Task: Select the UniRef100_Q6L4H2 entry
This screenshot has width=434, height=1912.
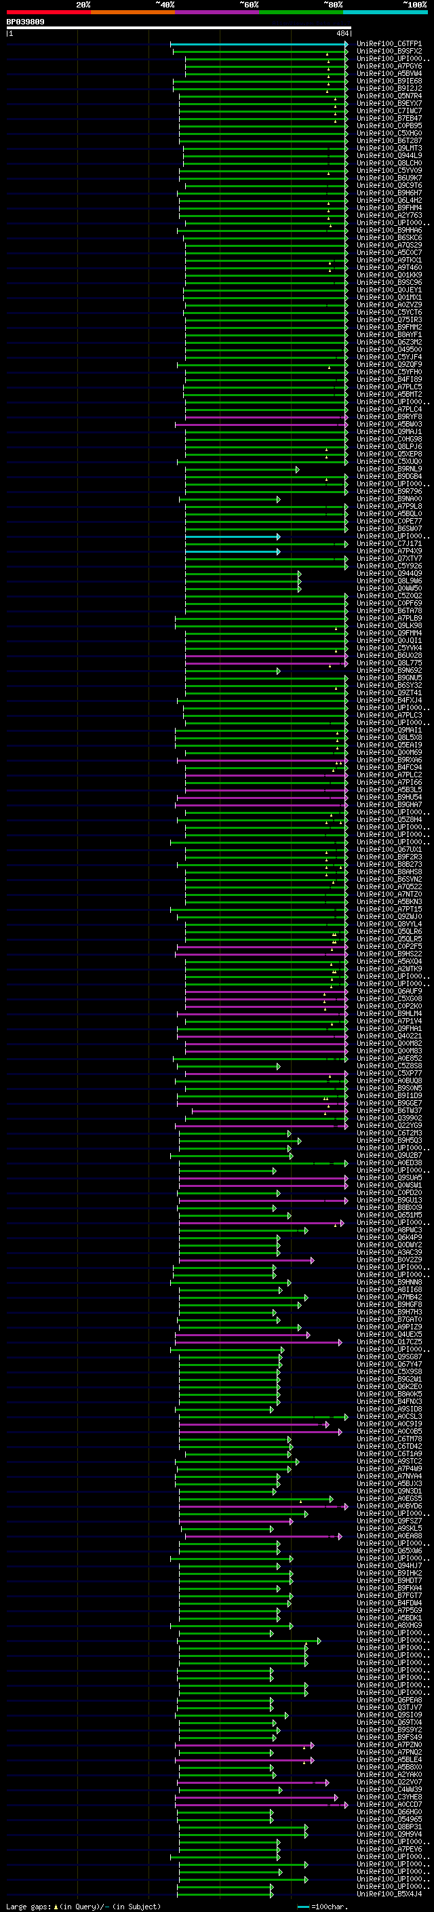Action: [389, 200]
